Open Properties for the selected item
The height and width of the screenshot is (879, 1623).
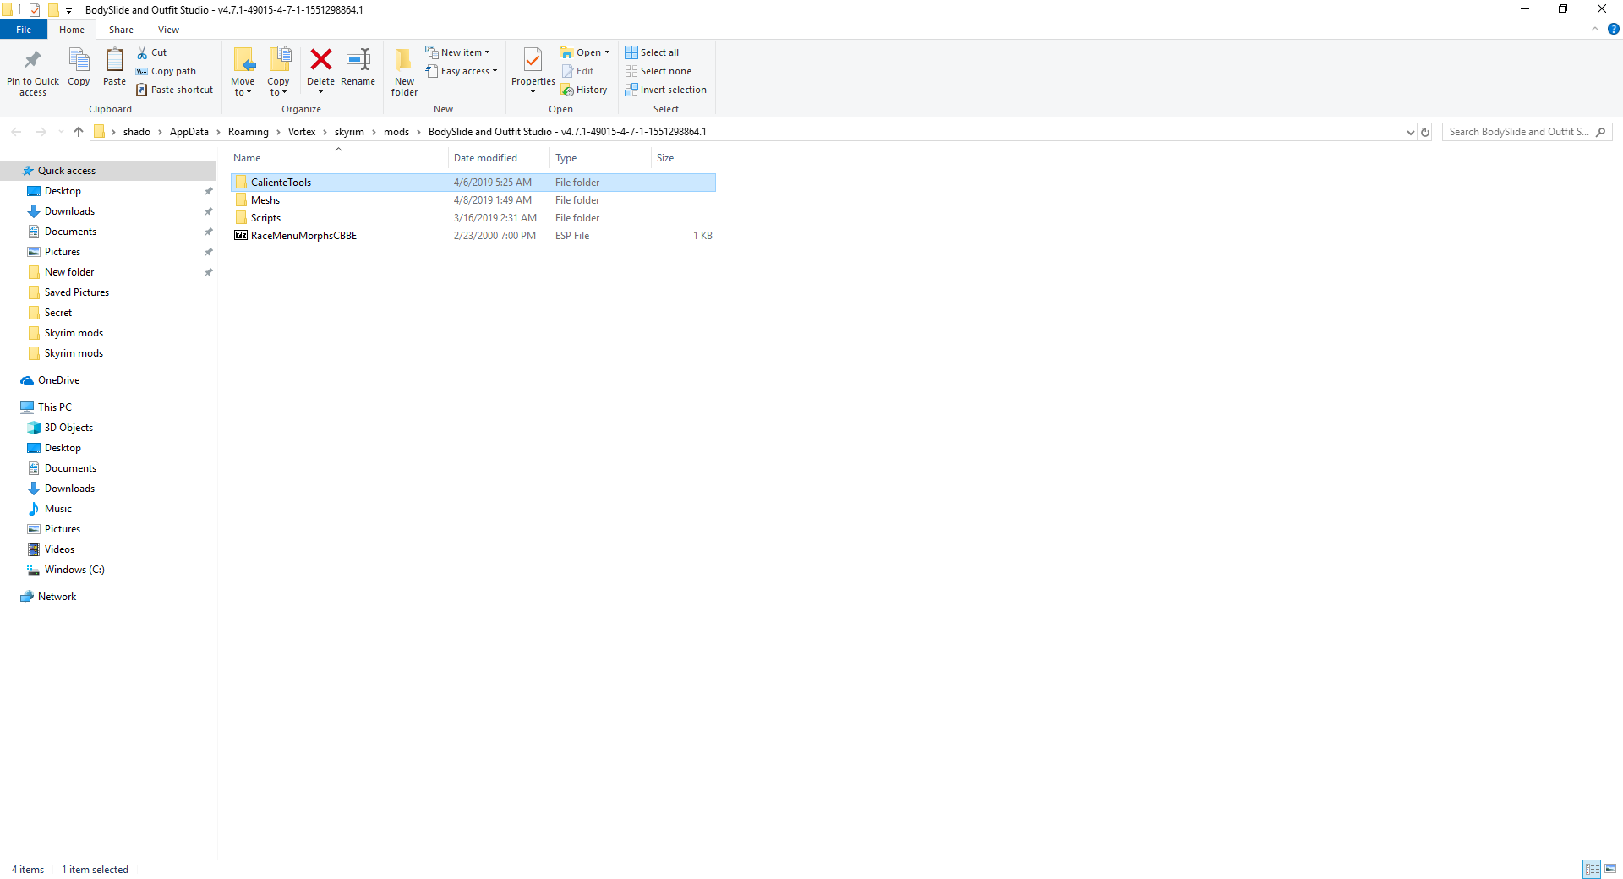click(x=533, y=71)
